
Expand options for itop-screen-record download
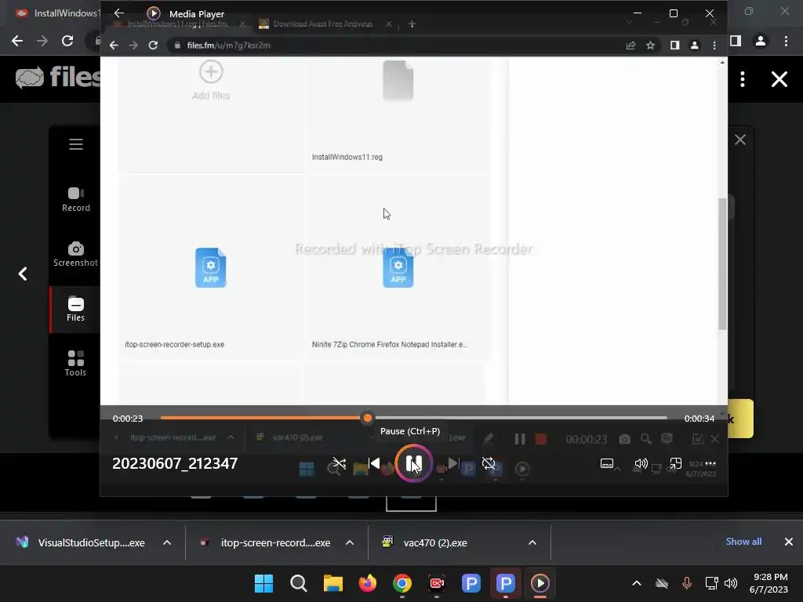coord(350,542)
